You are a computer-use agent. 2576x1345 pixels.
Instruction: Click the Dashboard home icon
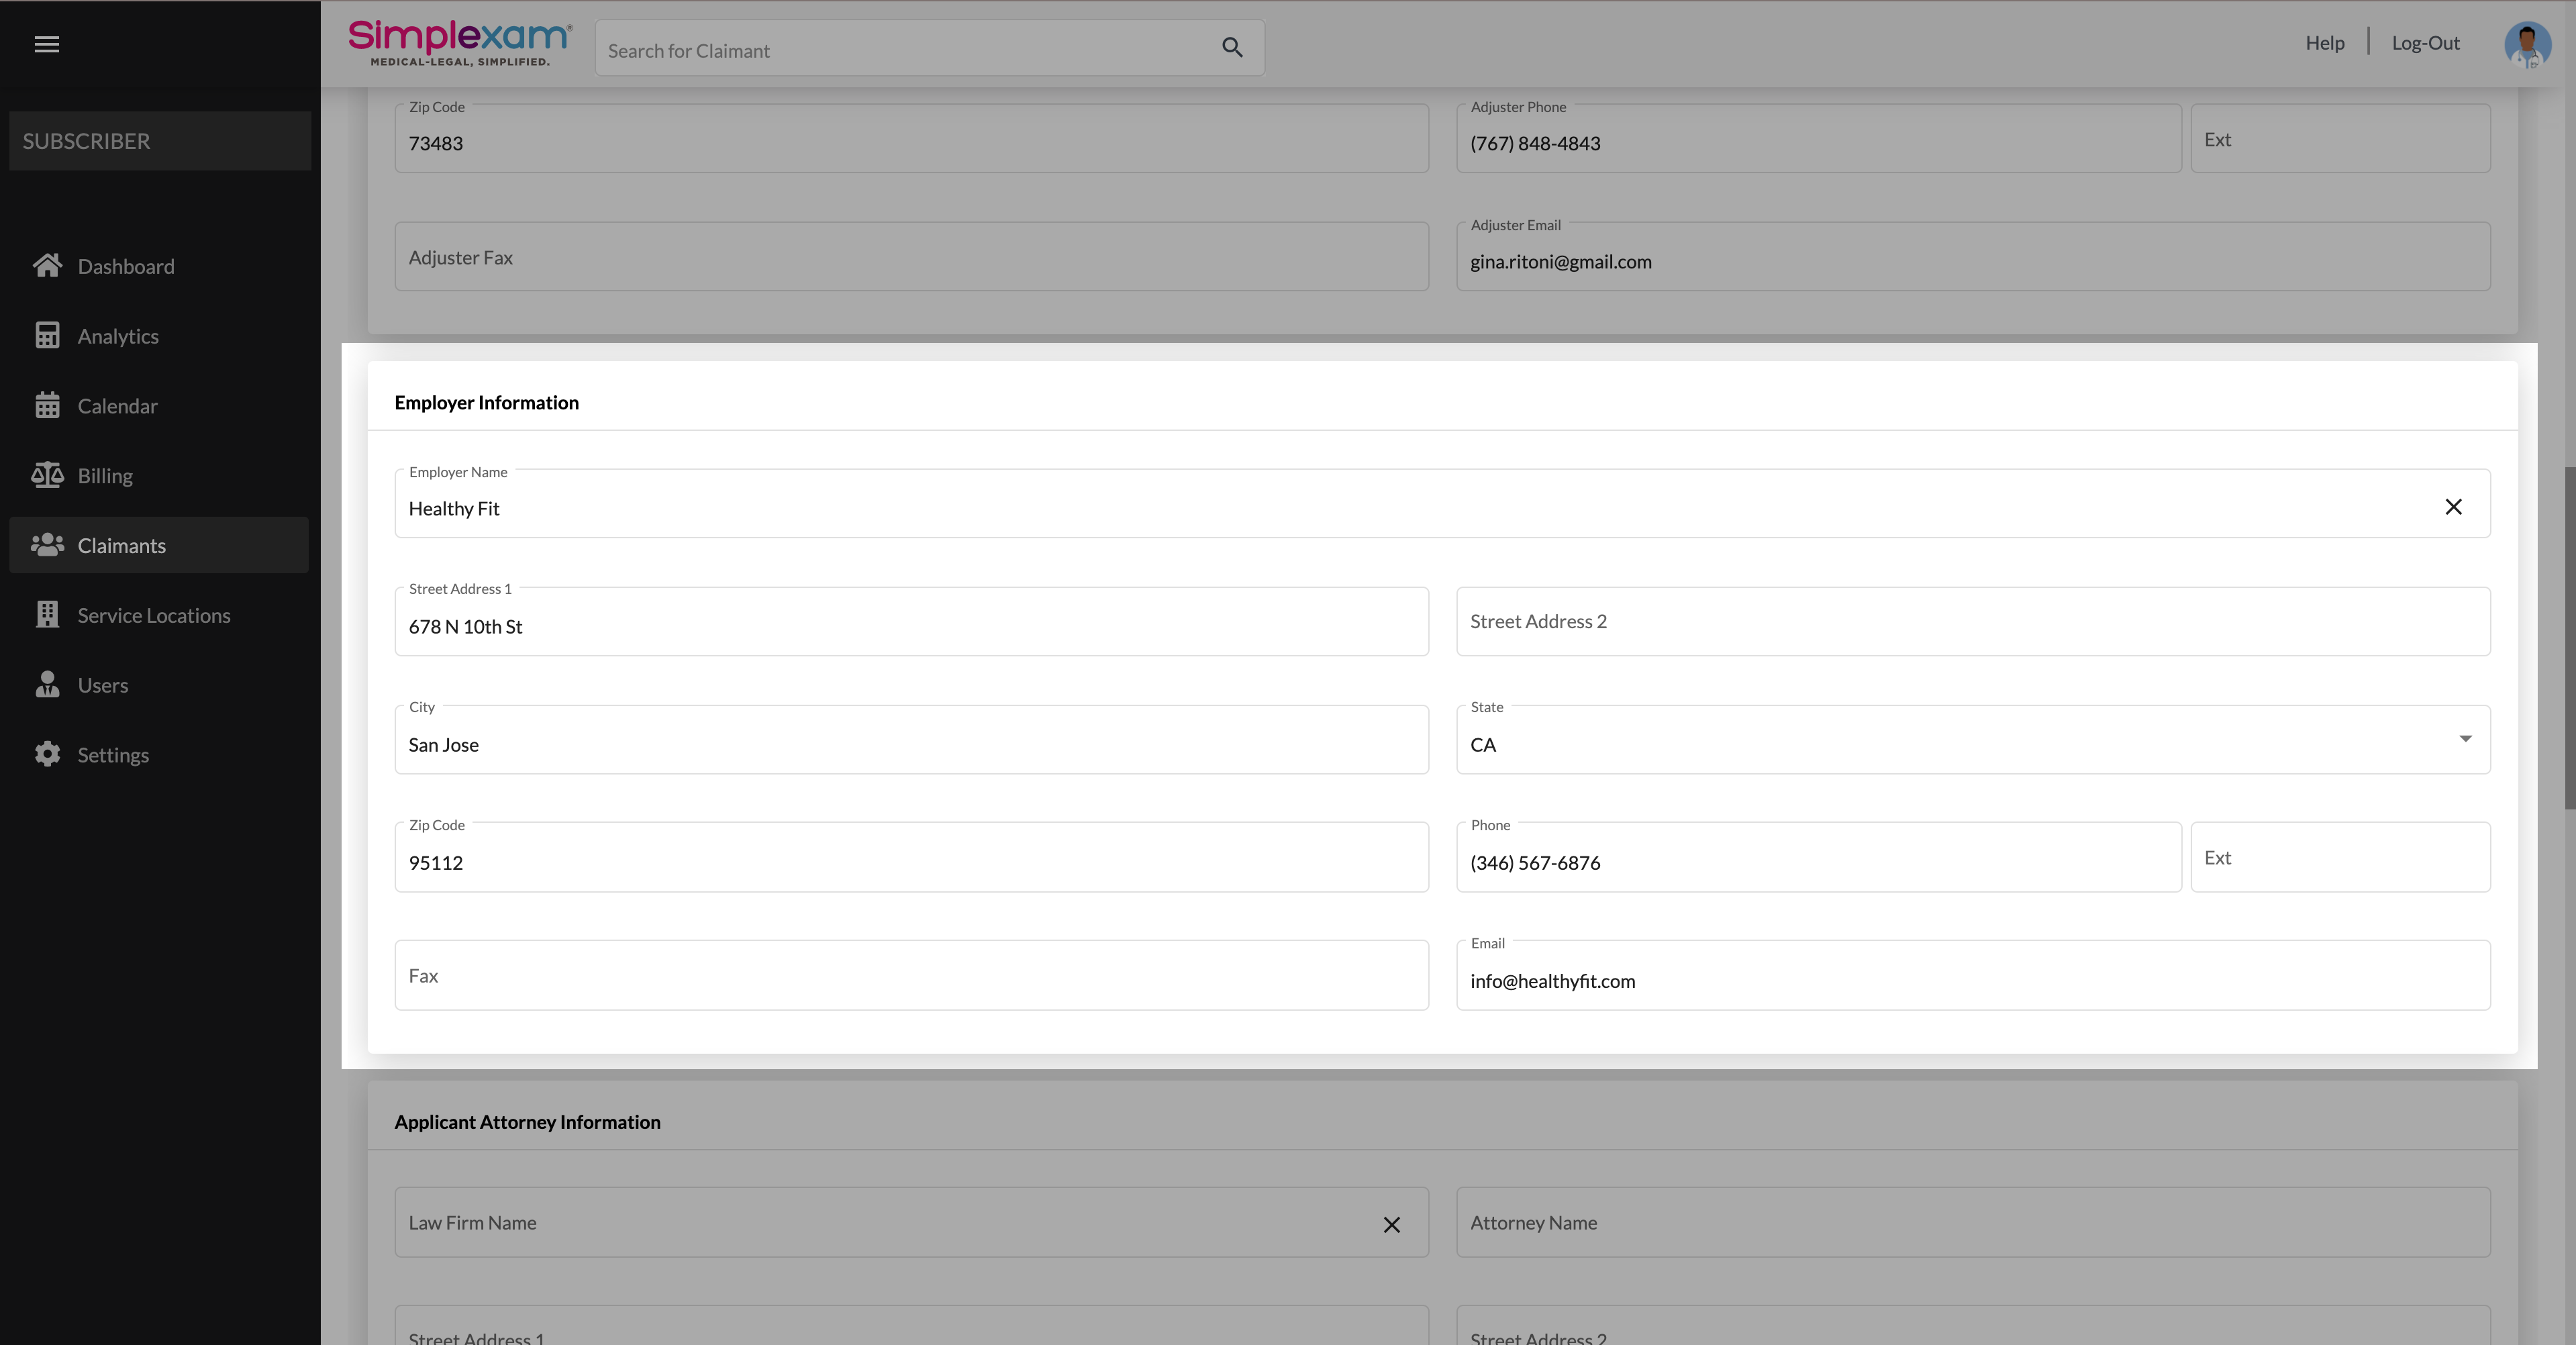(47, 266)
